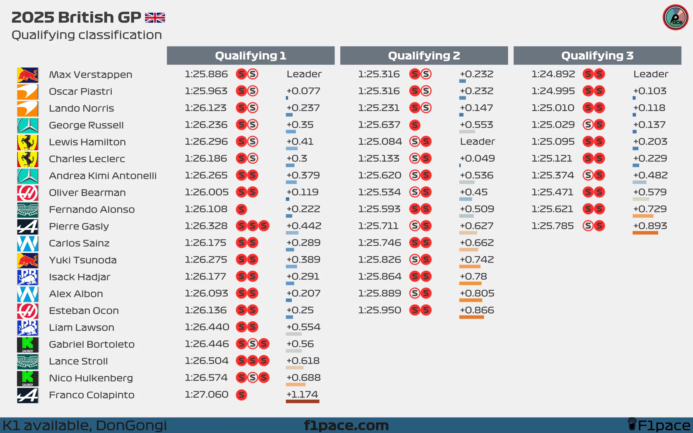Click the Mercedes logo beside George Russell
Screen dimensions: 693x433
[x=28, y=126]
